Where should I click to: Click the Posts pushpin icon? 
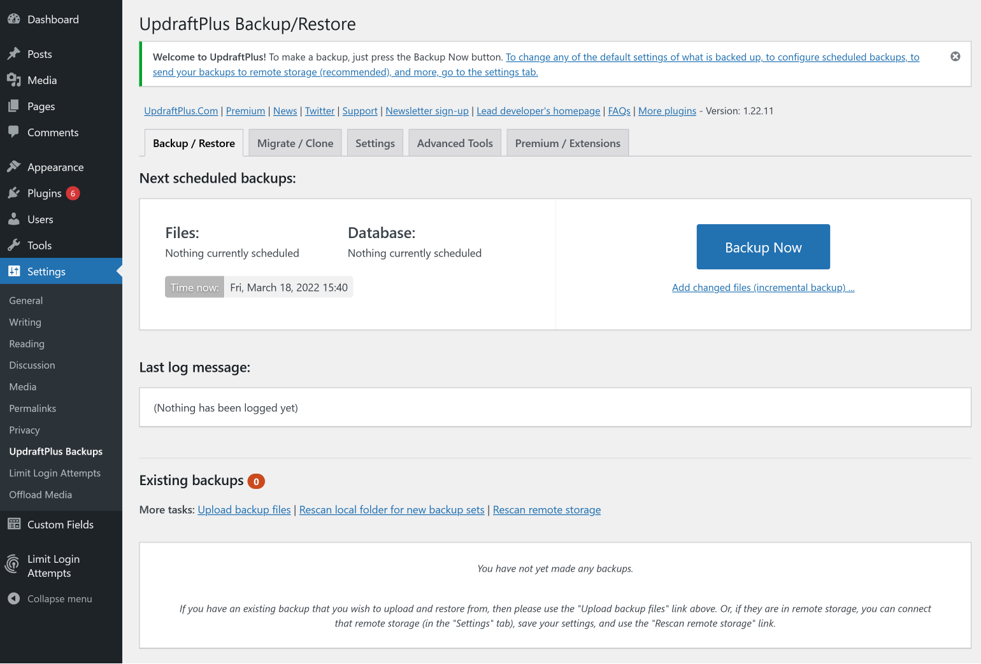pos(14,54)
